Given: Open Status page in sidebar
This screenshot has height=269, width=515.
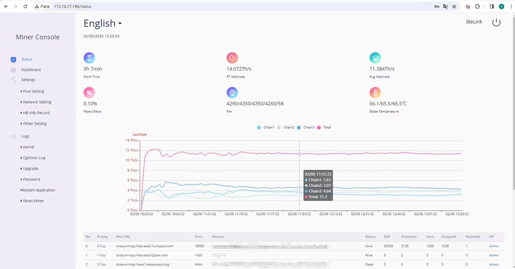Looking at the screenshot, I should pyautogui.click(x=27, y=59).
